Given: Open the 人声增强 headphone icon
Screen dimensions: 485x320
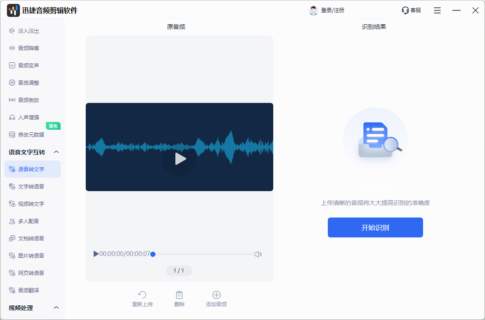Looking at the screenshot, I should coord(12,117).
